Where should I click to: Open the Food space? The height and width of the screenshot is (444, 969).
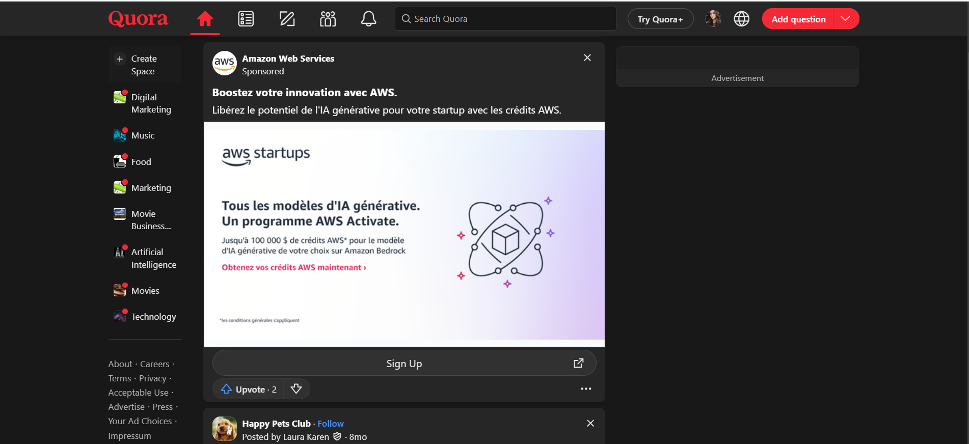145,162
